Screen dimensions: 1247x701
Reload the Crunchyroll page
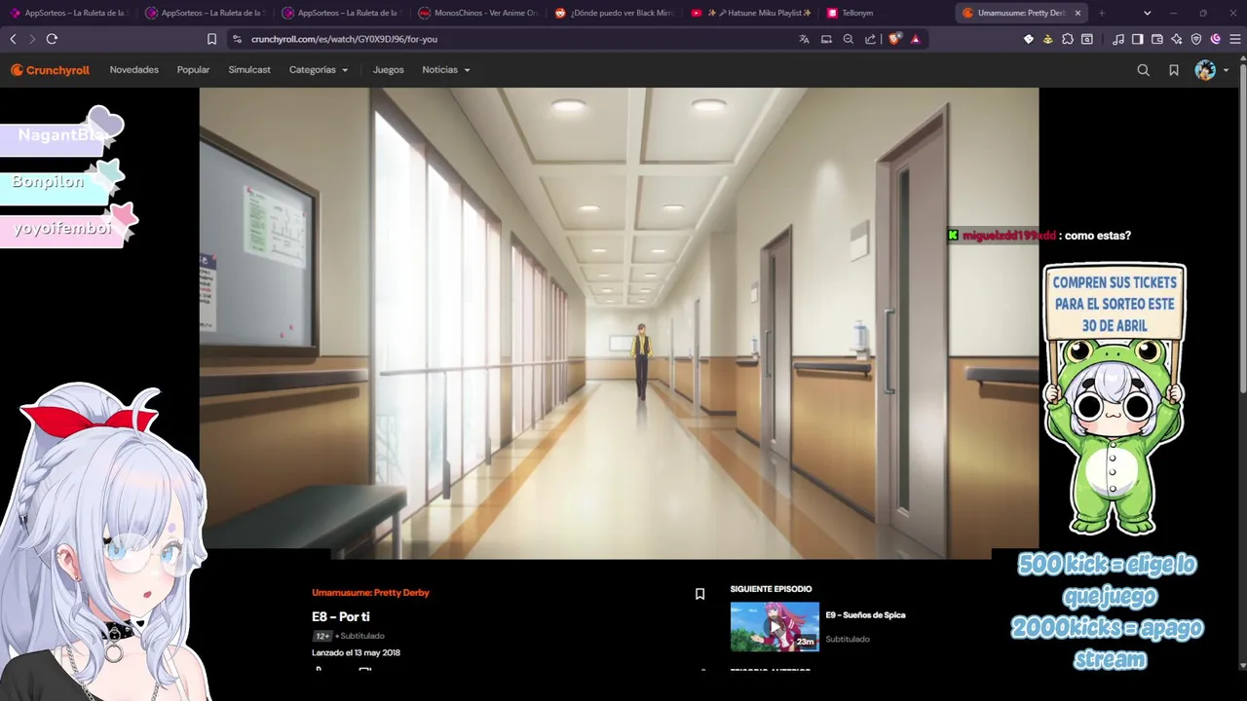52,39
